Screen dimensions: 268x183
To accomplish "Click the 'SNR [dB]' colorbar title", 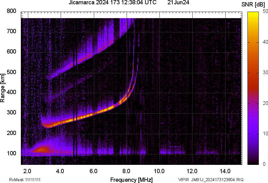I will [x=253, y=4].
